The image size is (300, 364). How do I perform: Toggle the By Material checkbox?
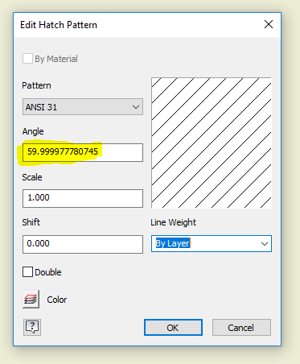27,59
